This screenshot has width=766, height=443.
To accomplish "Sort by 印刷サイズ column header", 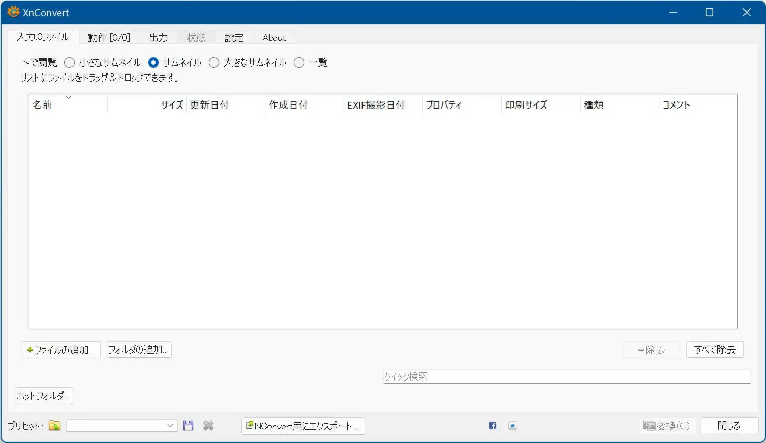I will (x=541, y=104).
